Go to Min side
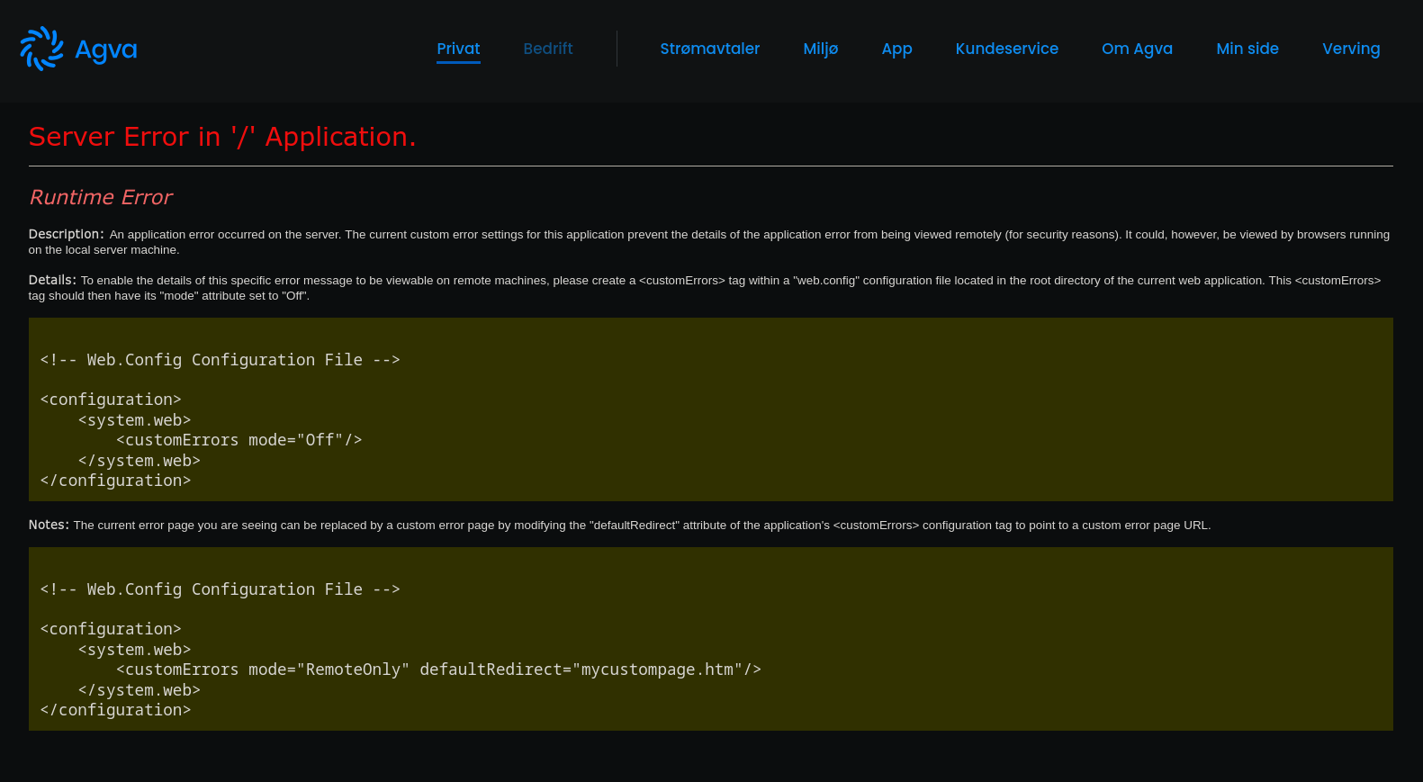 point(1247,49)
